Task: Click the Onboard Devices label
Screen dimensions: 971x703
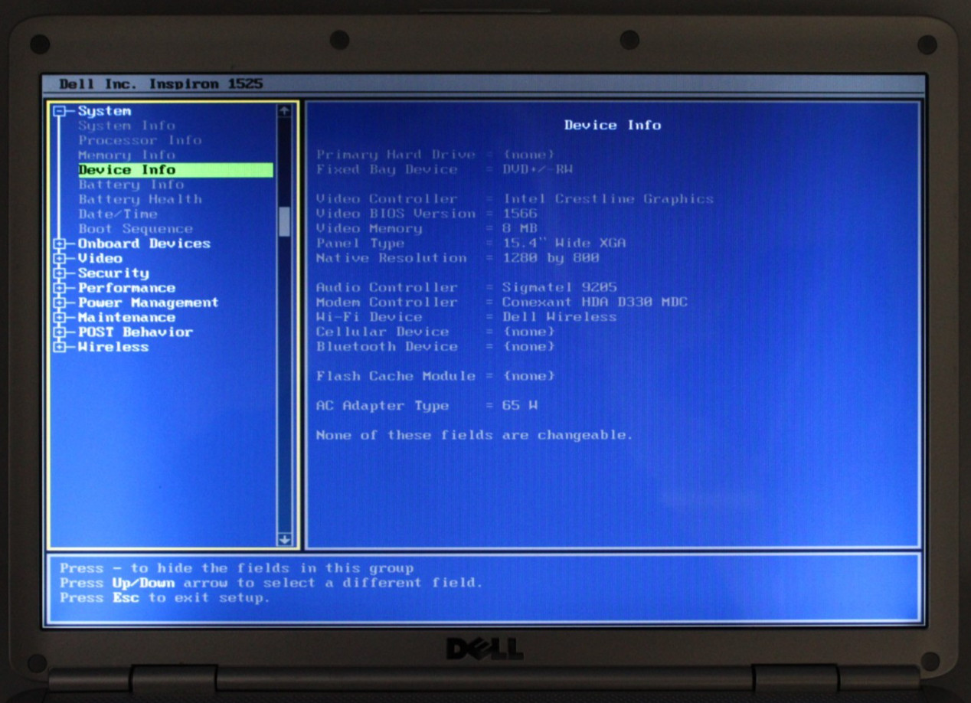Action: pos(144,244)
